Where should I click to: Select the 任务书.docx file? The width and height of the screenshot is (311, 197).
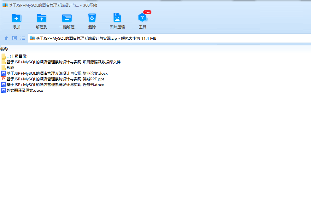click(x=53, y=84)
